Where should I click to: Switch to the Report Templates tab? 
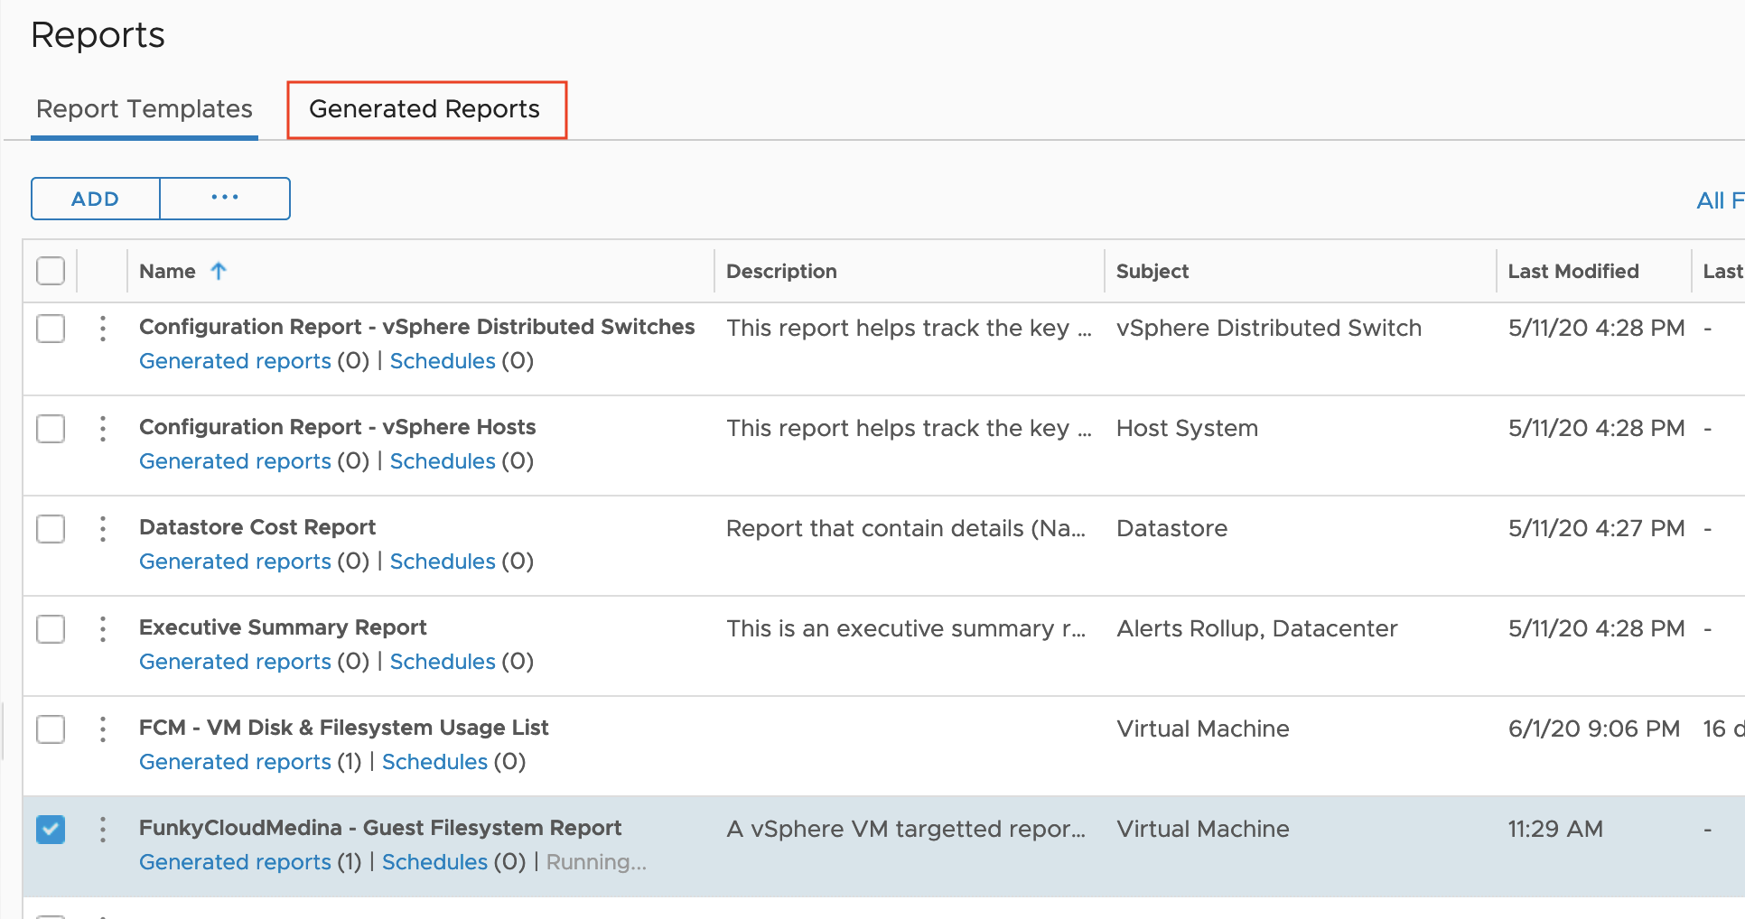(x=145, y=109)
